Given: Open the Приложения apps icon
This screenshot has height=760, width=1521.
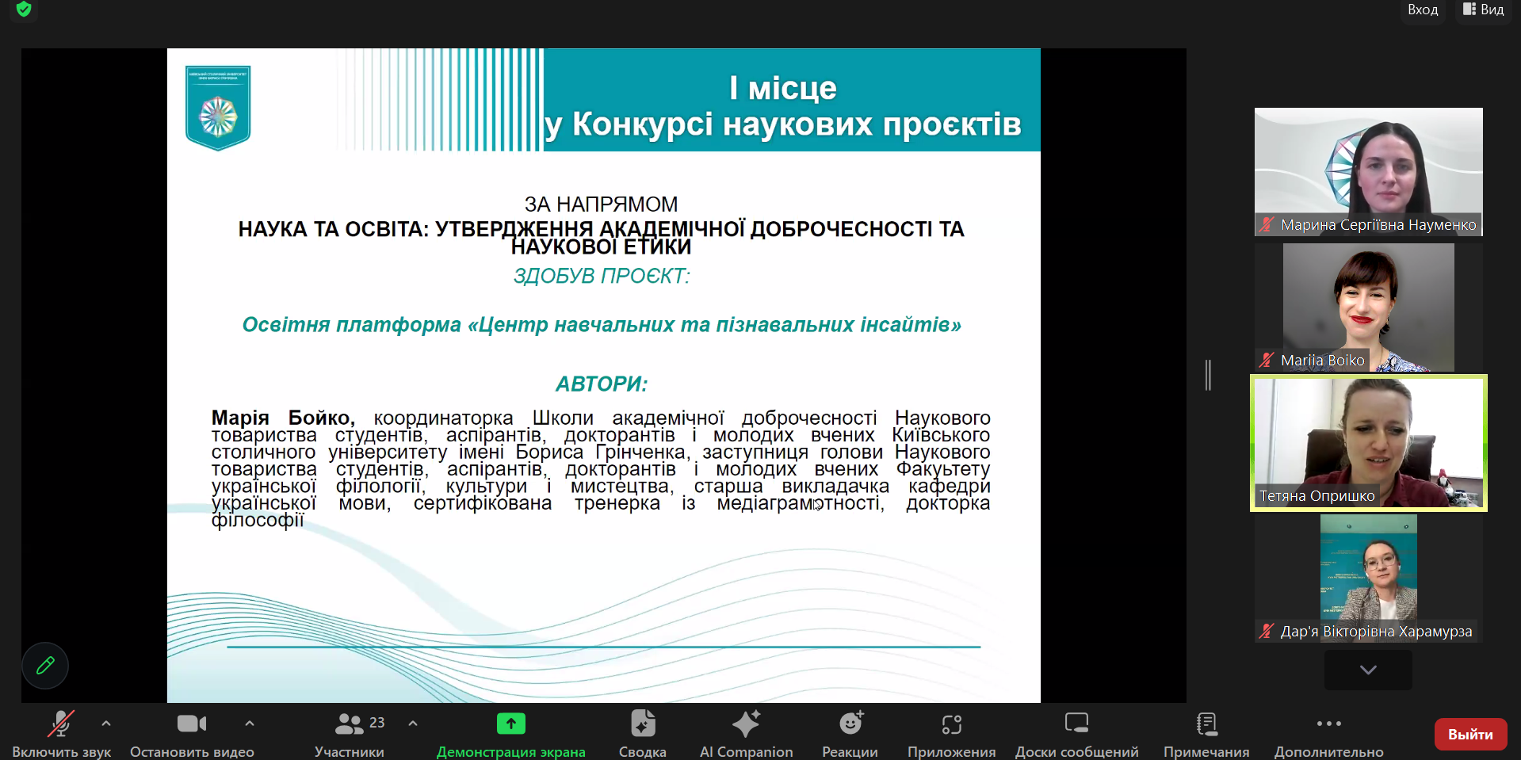Looking at the screenshot, I should 951,724.
